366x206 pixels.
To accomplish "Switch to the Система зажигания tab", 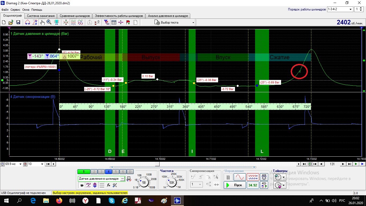I will (x=41, y=16).
